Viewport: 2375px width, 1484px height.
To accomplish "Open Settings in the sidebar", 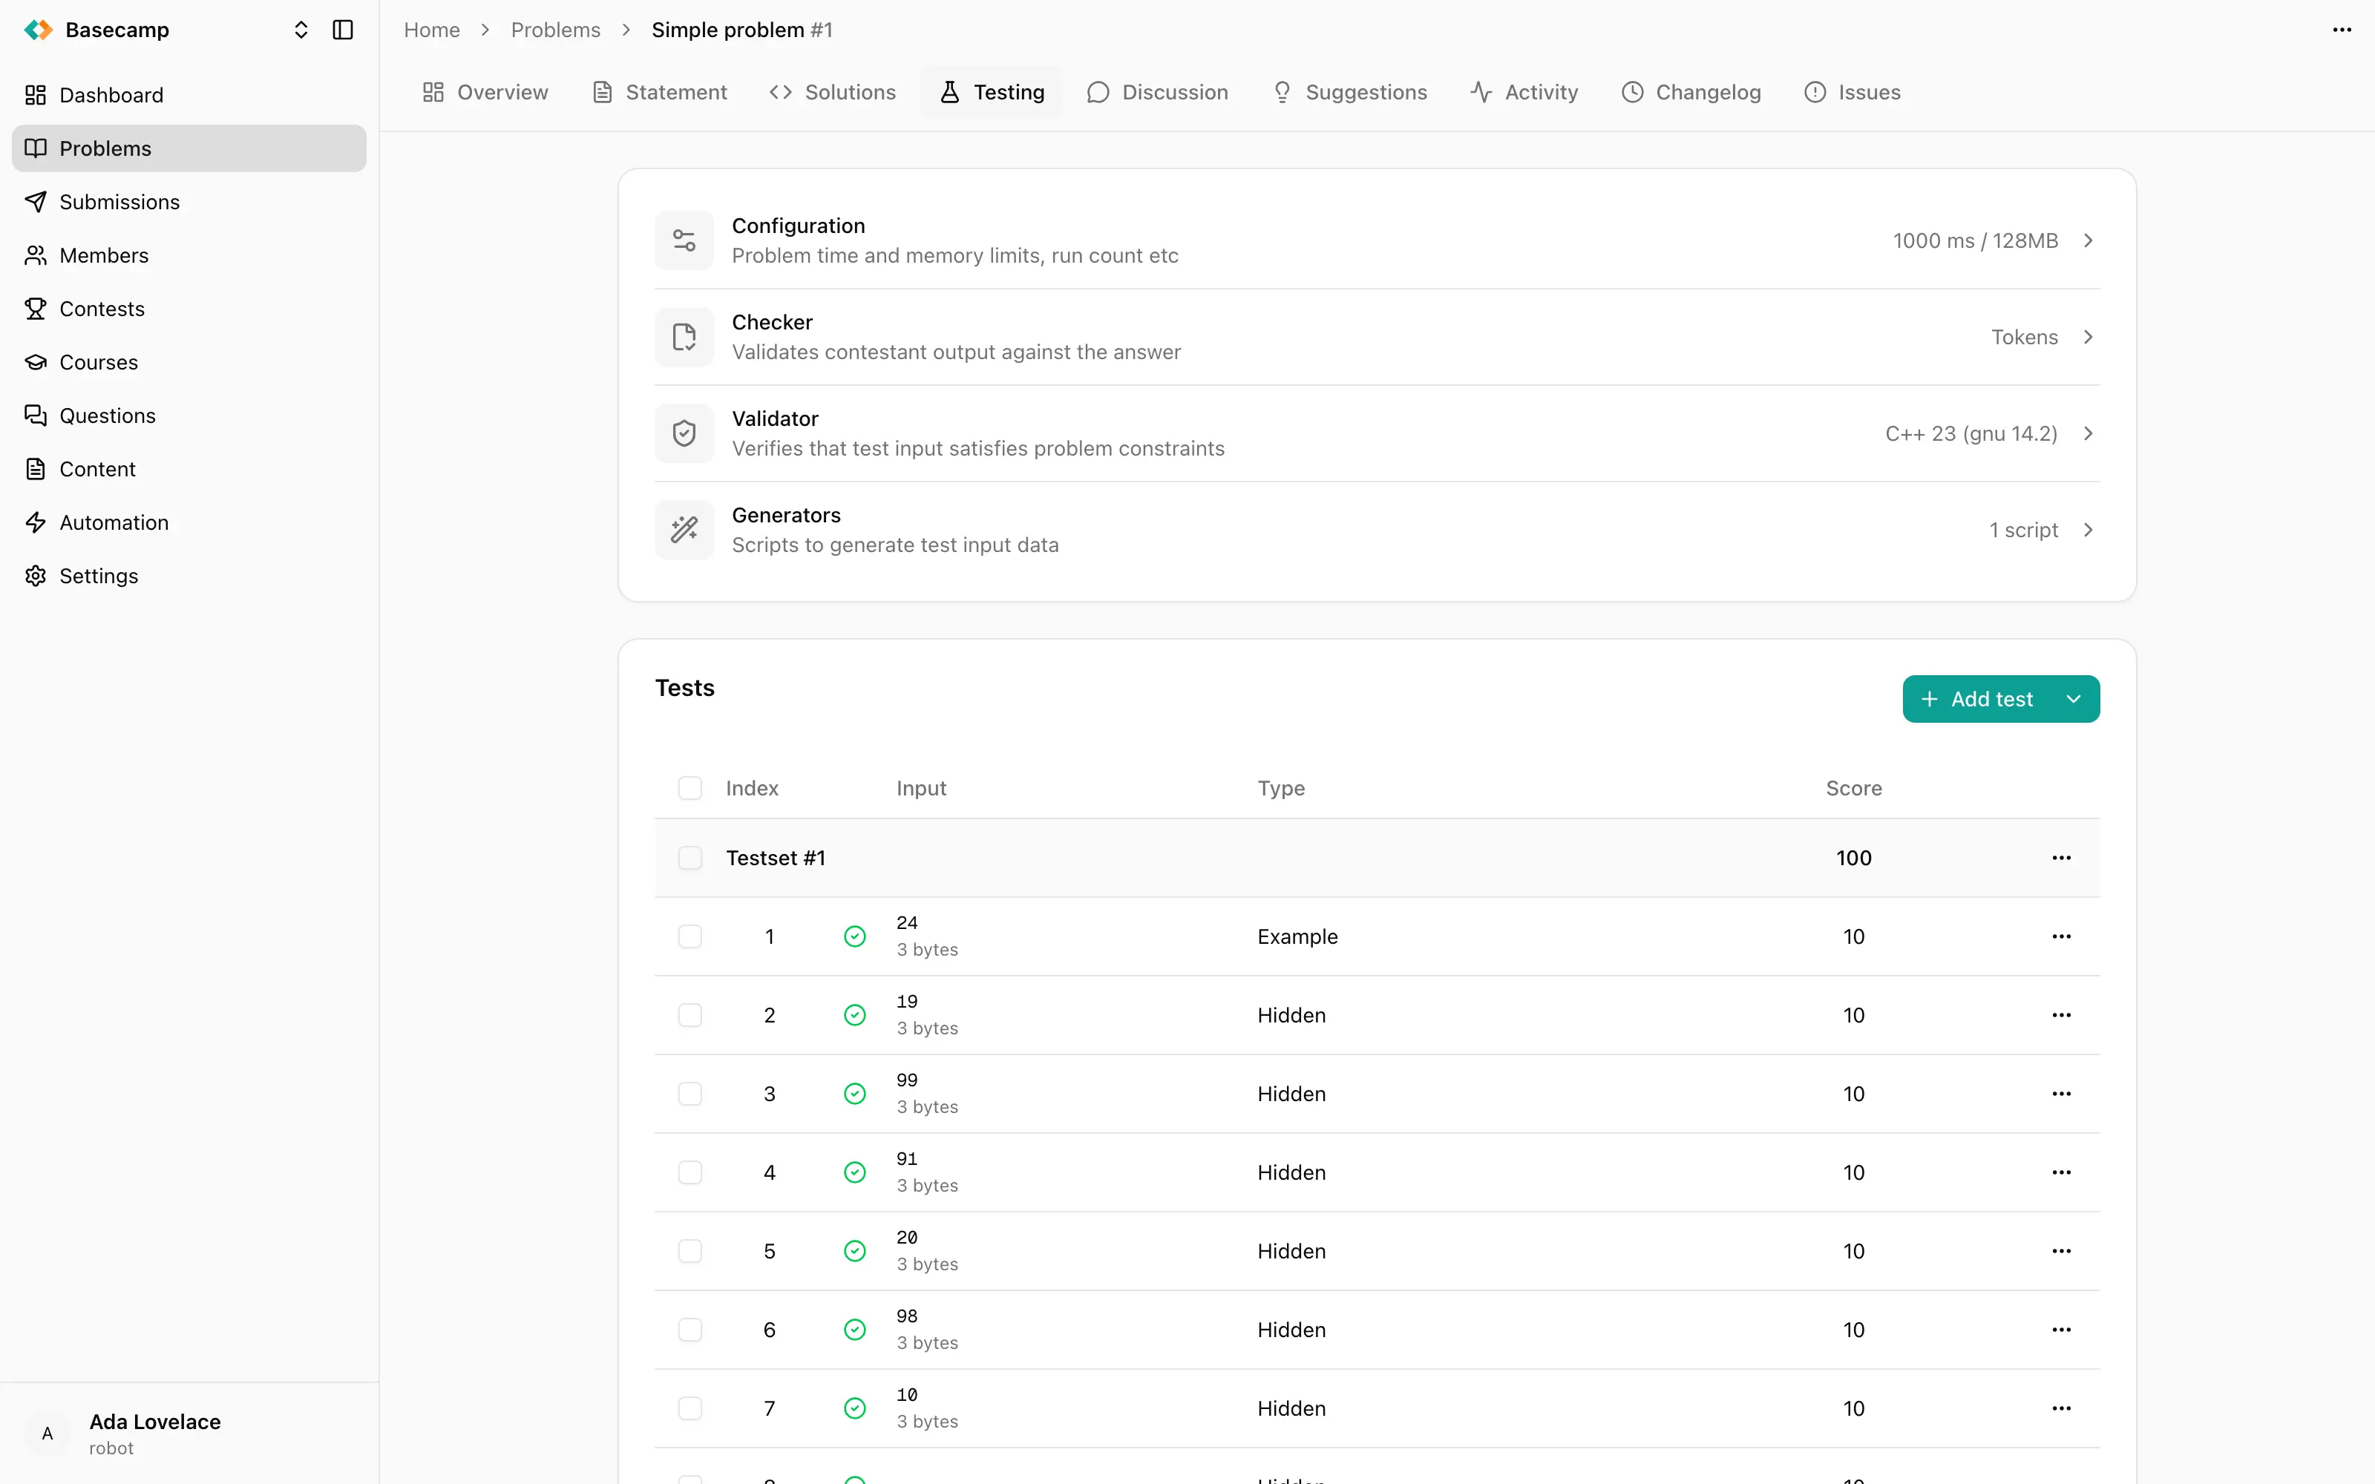I will tap(189, 576).
